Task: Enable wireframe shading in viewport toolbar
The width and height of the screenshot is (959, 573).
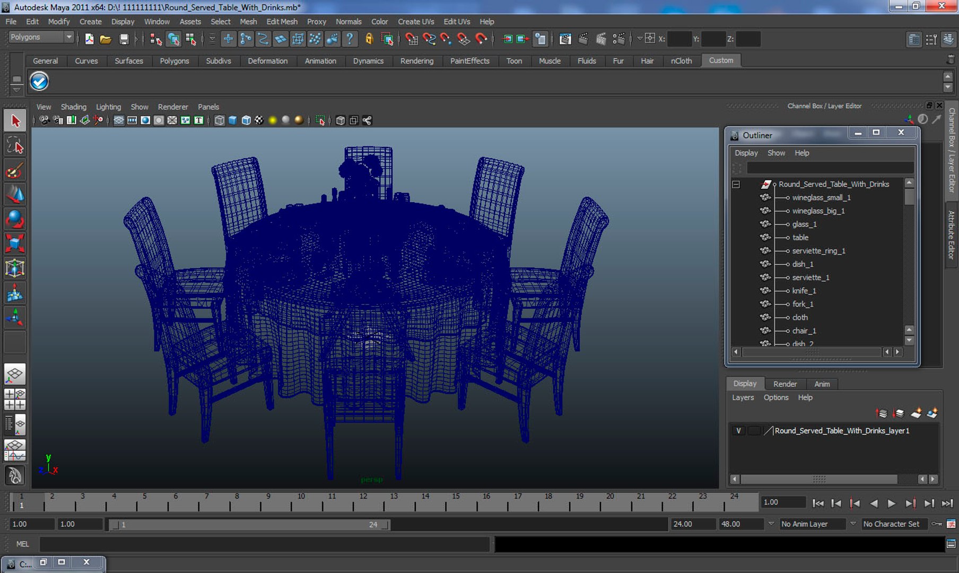Action: 219,120
